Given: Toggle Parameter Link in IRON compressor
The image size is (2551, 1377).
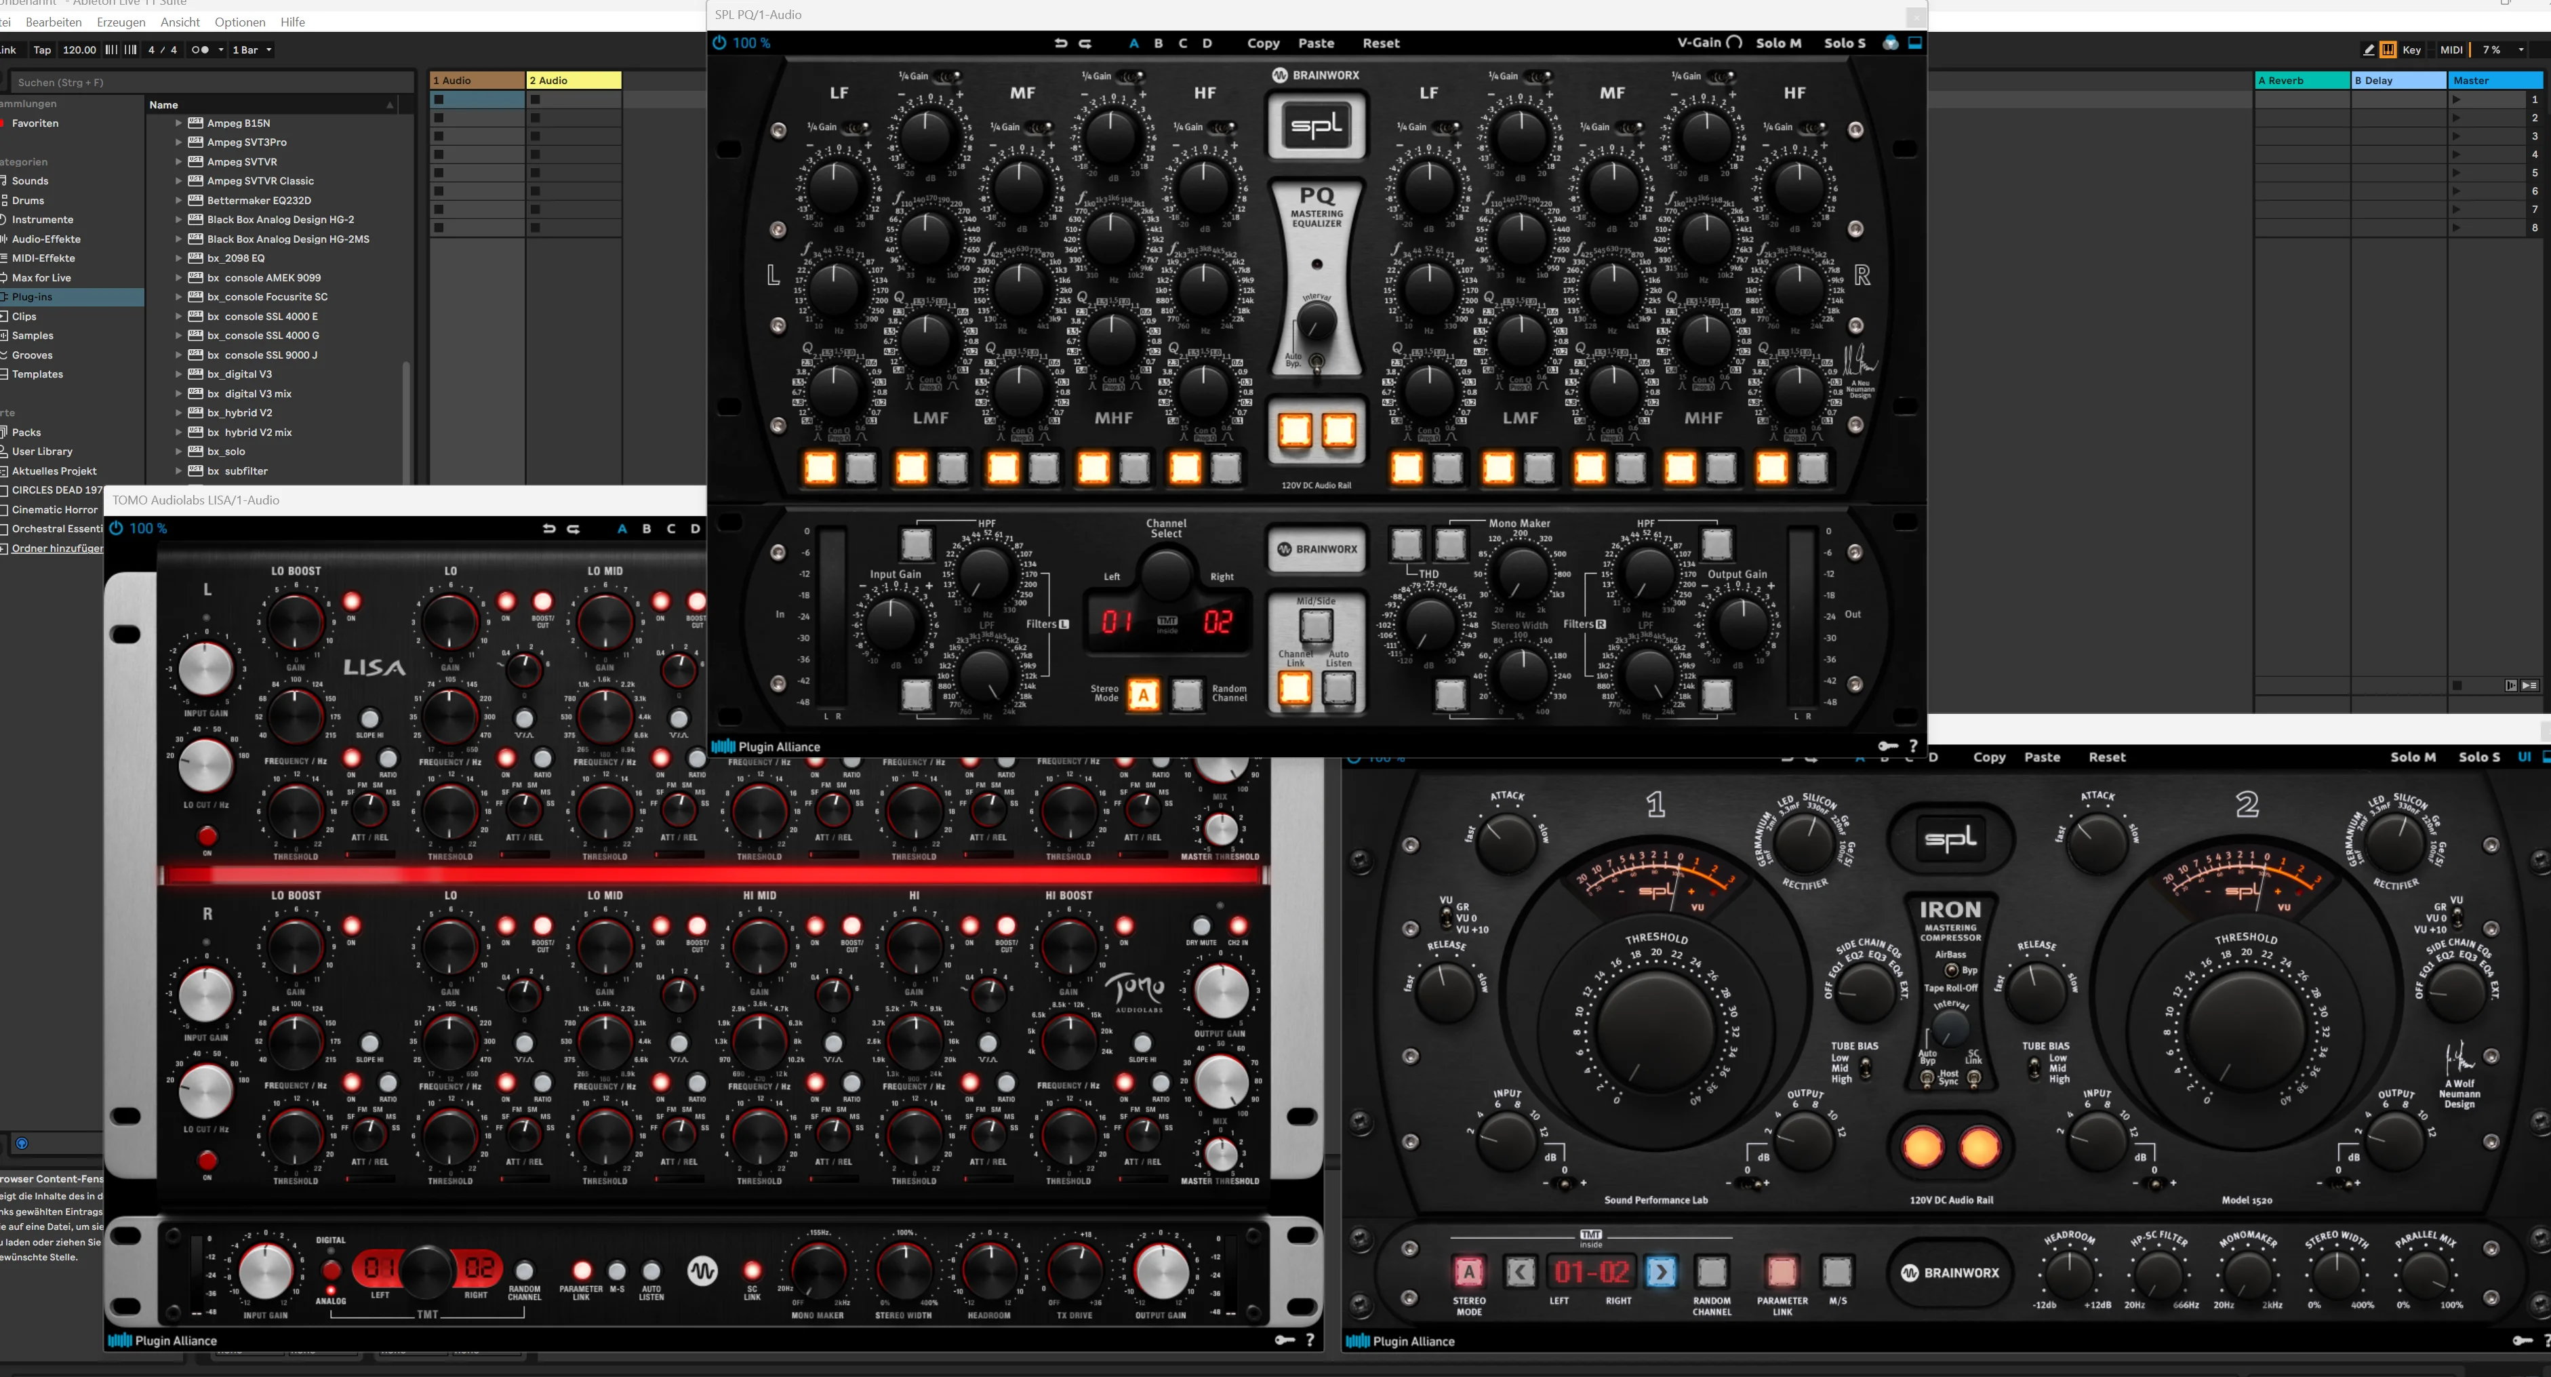Looking at the screenshot, I should [1782, 1271].
